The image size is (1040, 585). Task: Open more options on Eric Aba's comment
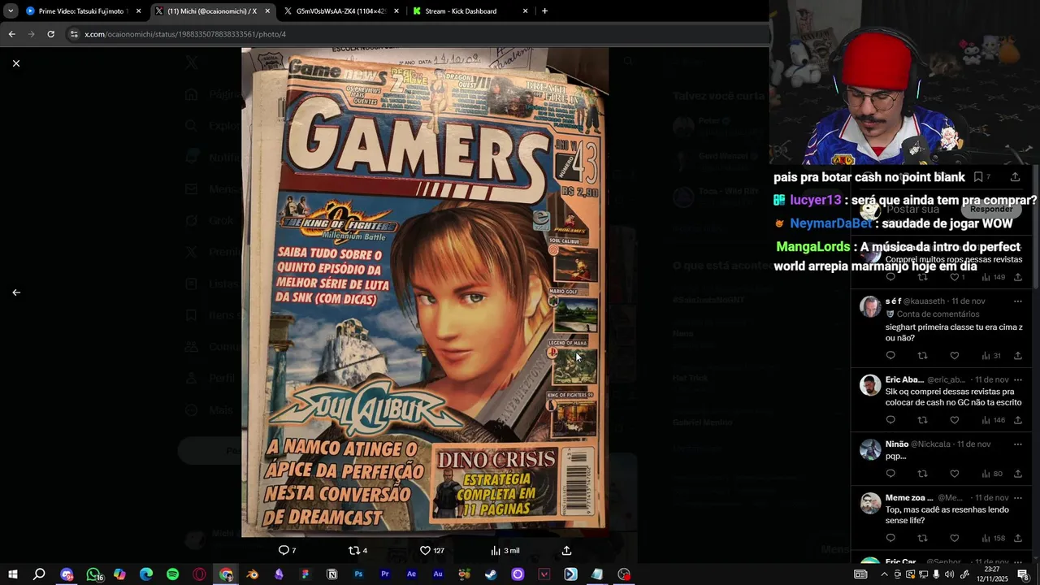(1017, 379)
